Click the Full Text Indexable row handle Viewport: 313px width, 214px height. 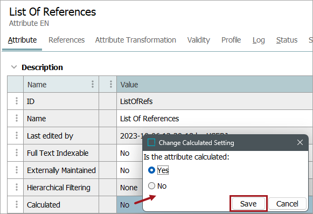17,153
